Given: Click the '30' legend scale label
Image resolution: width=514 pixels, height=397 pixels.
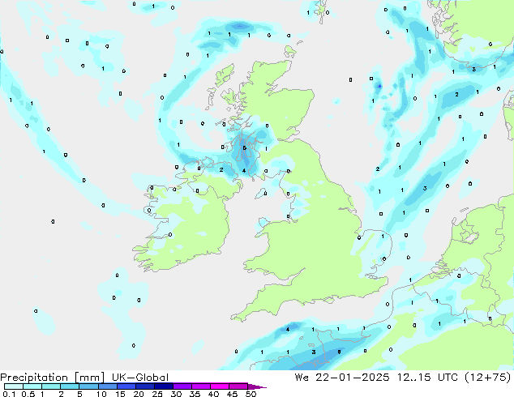Looking at the screenshot, I should pos(176,394).
